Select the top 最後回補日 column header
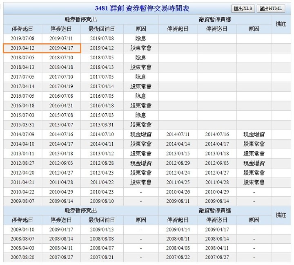294x265 pixels. click(x=102, y=29)
